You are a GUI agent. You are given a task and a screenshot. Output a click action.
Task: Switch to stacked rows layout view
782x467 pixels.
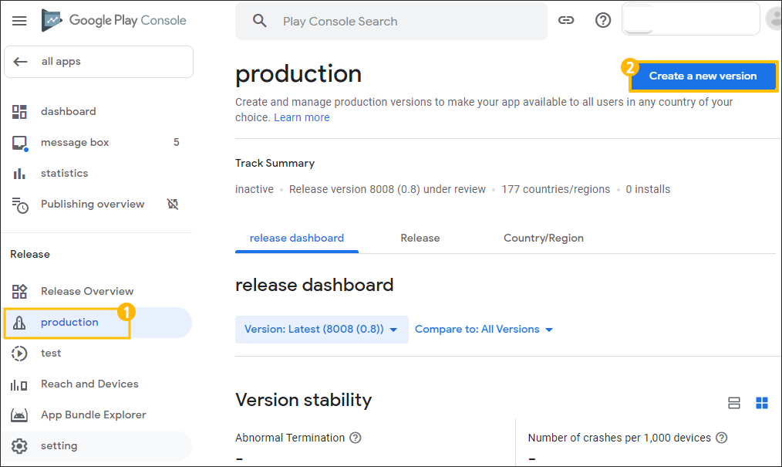tap(734, 403)
